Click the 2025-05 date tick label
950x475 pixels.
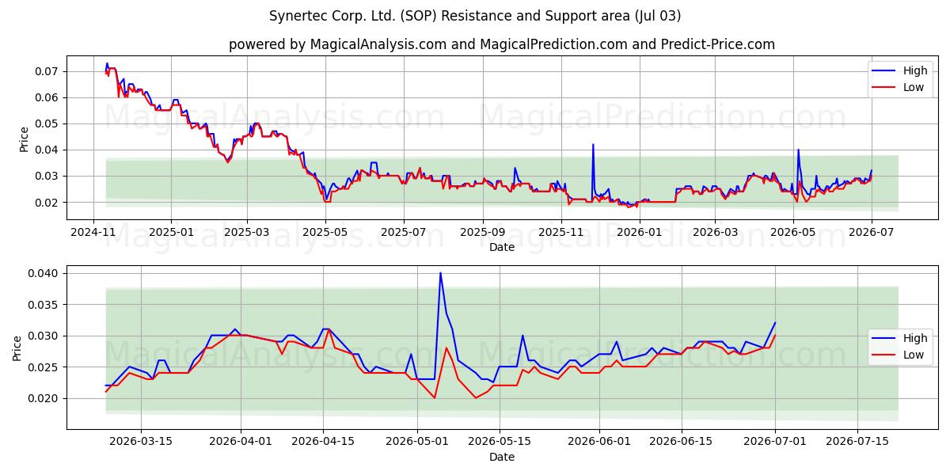click(x=325, y=232)
